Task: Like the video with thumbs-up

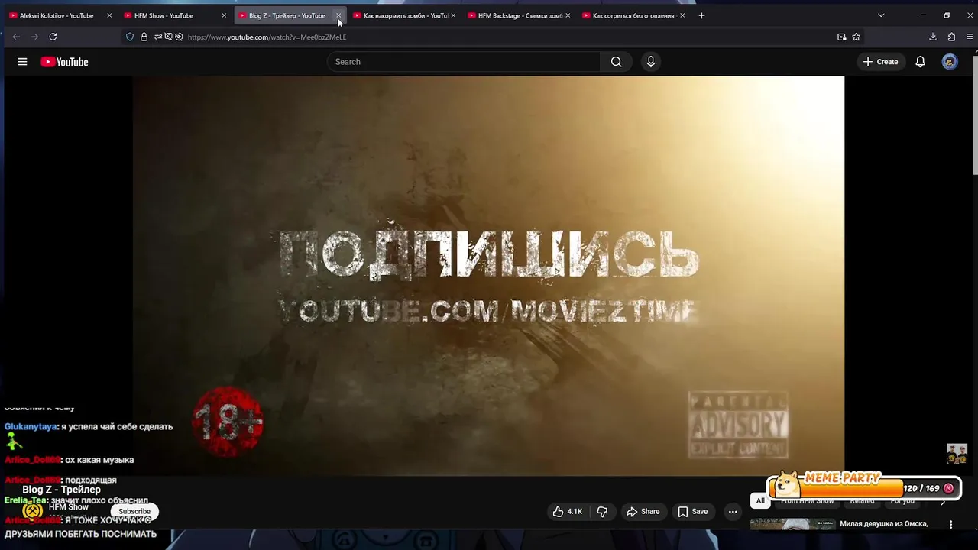Action: 568,512
